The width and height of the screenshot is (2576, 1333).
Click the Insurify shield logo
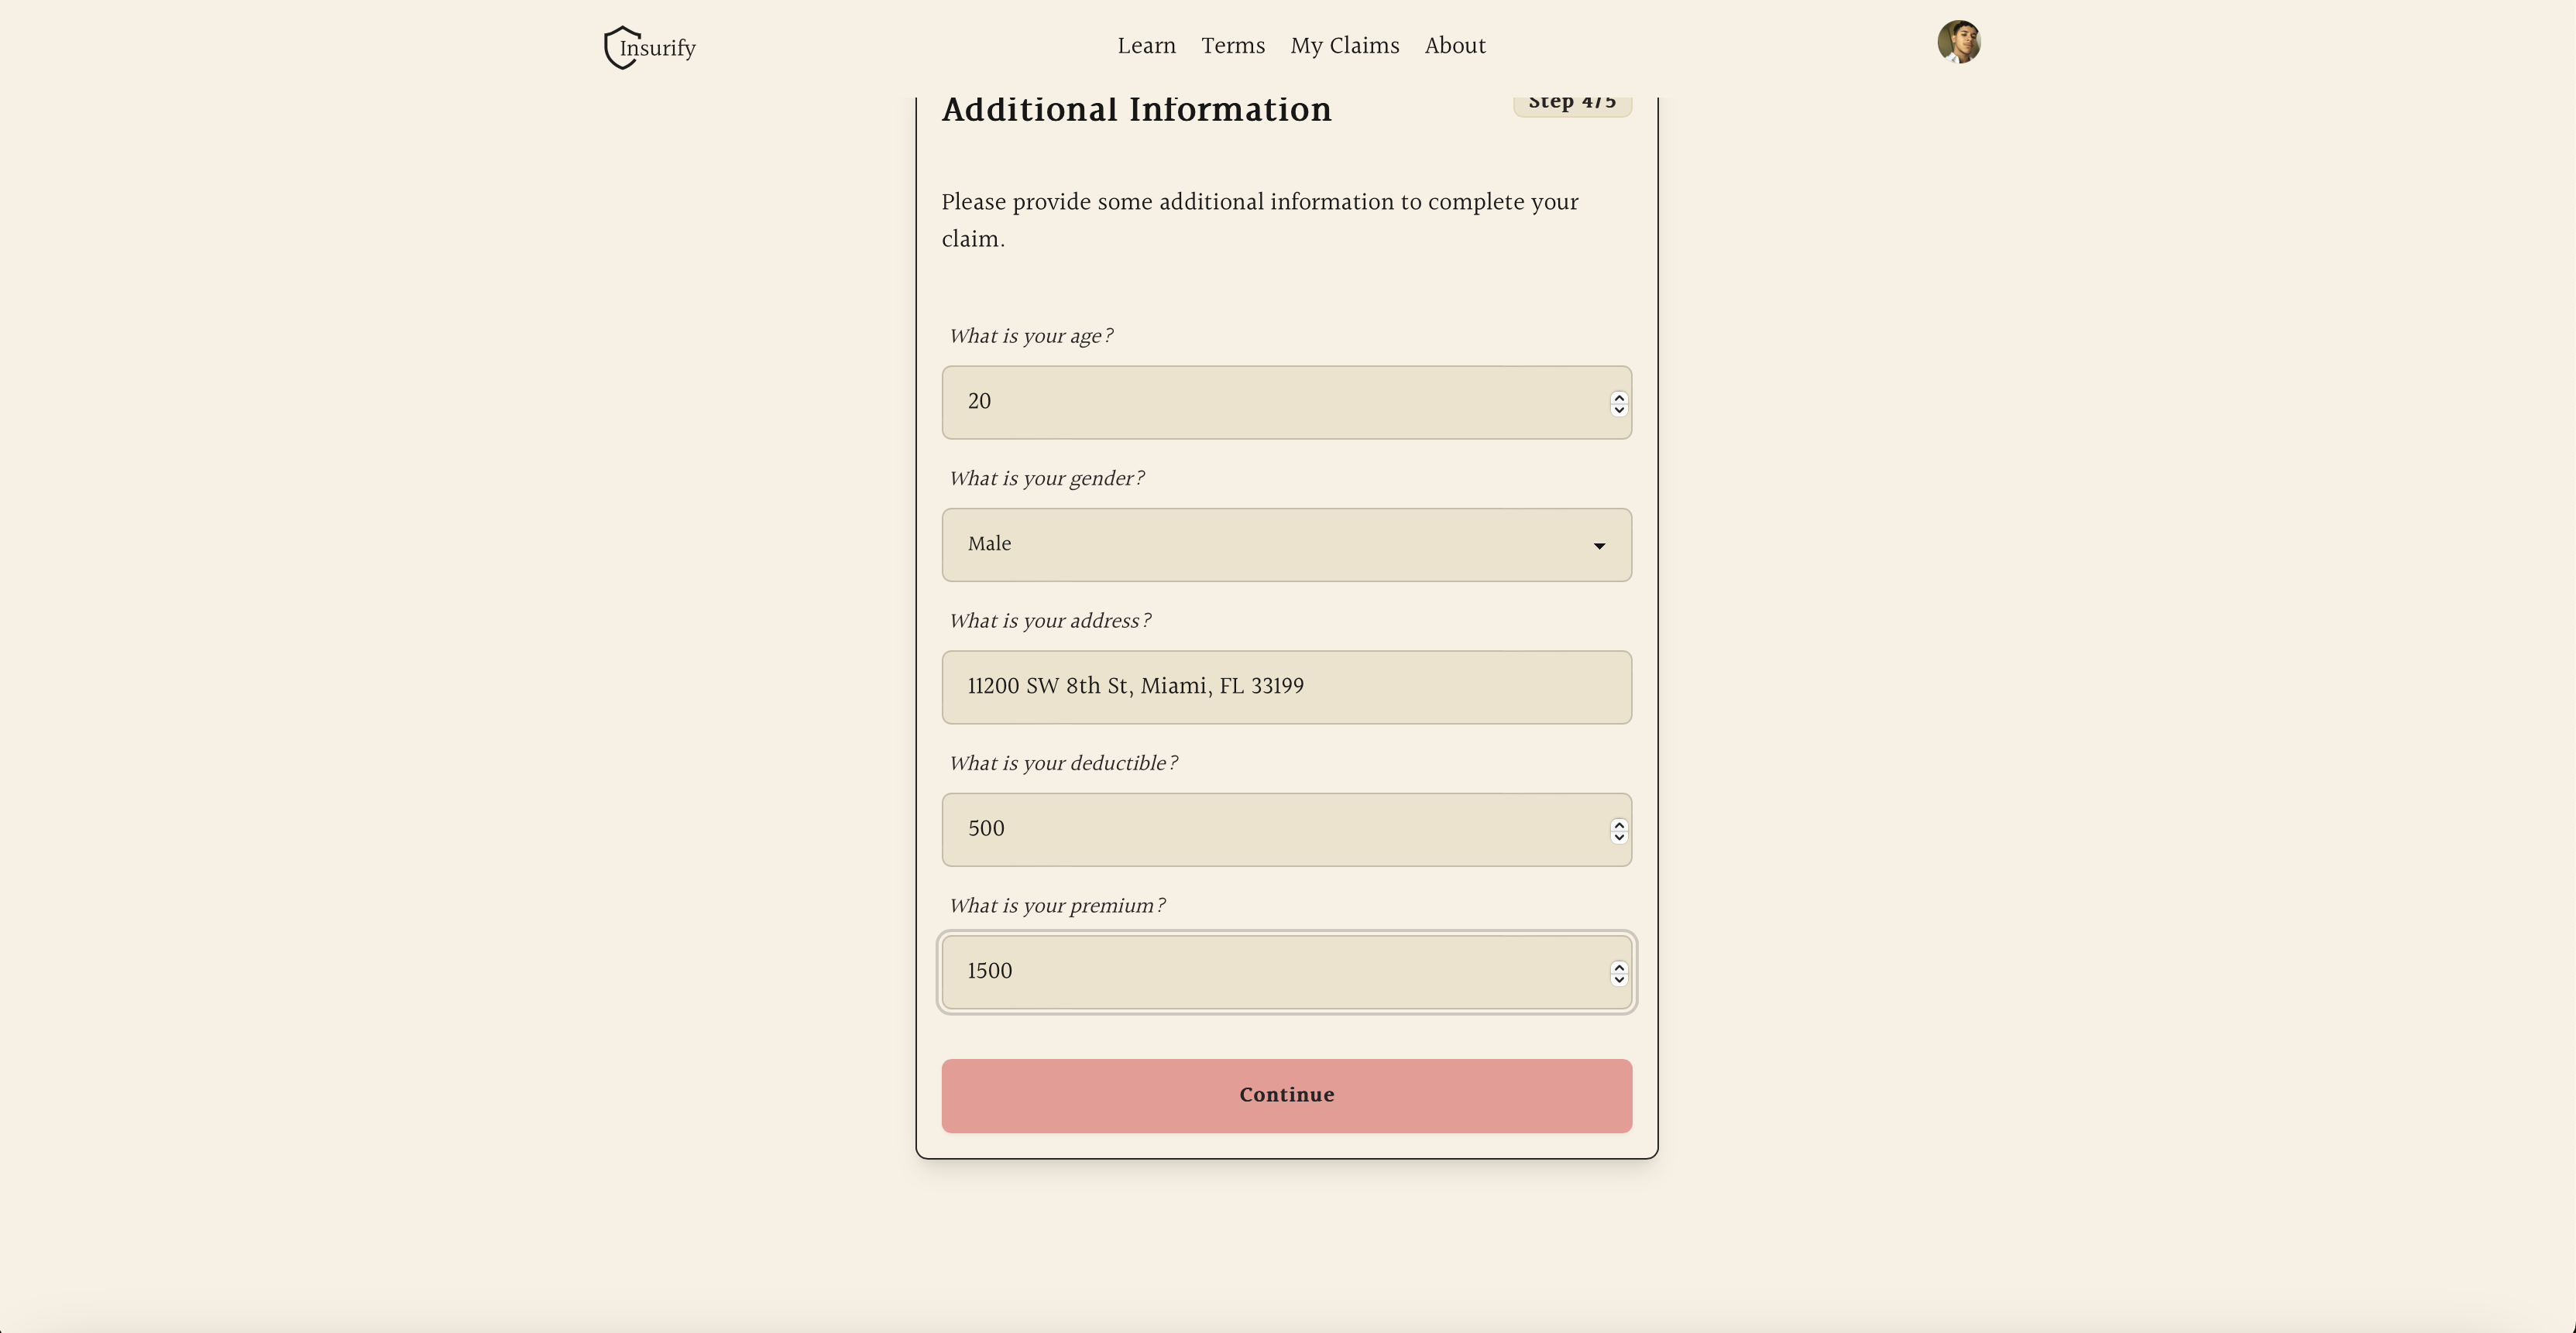[x=622, y=48]
